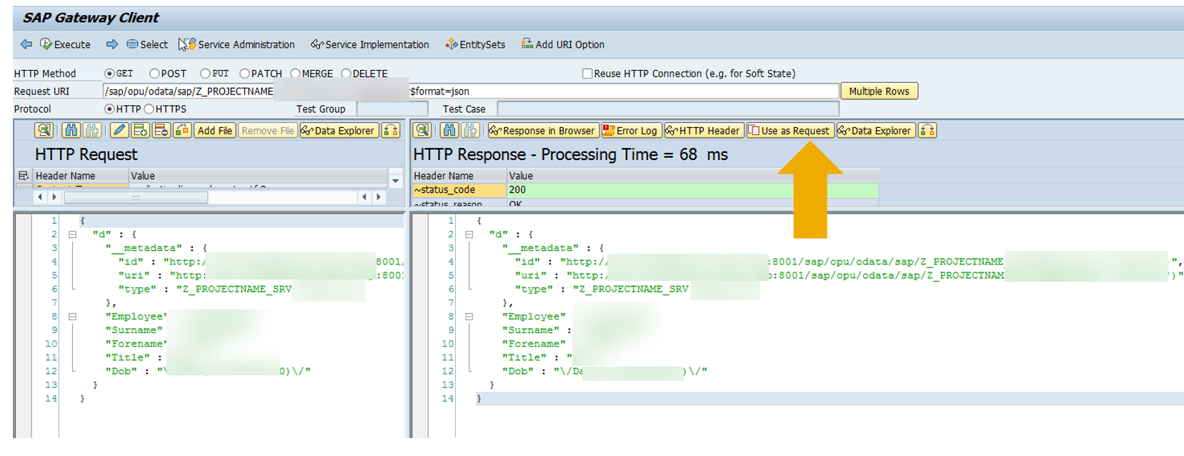Viewport: 1184px width, 456px height.
Task: Click the last icon in HTTP Response toolbar
Action: [927, 131]
